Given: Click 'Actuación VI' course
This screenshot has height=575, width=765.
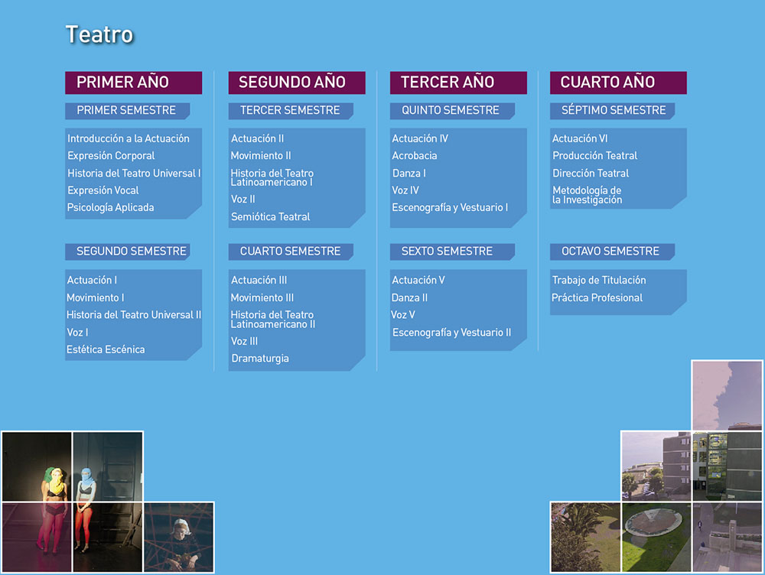Looking at the screenshot, I should click(580, 138).
